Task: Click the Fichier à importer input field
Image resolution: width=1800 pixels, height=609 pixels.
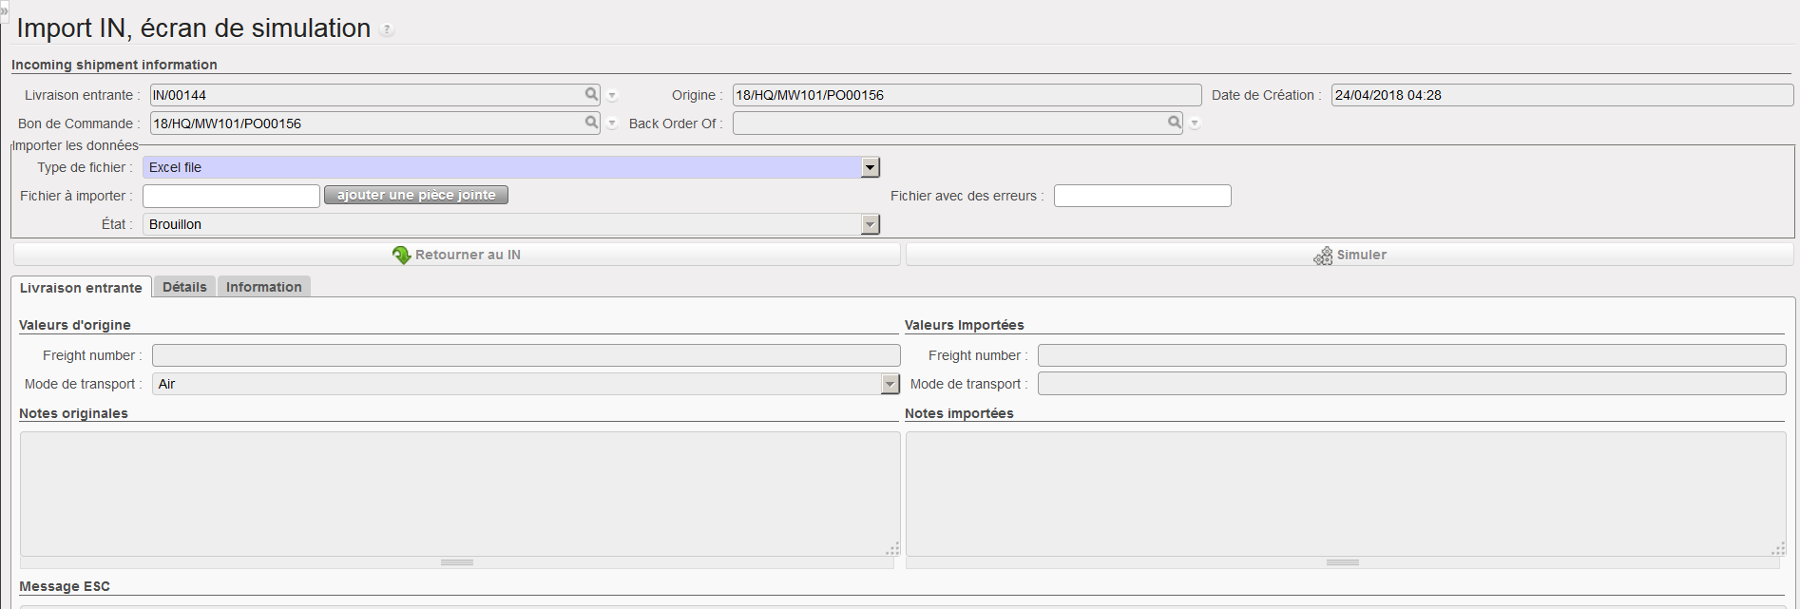Action: pos(231,196)
